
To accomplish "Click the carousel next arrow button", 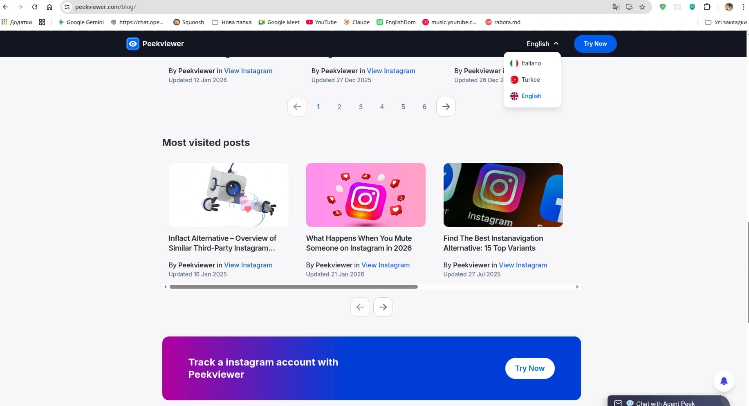I will pos(383,307).
